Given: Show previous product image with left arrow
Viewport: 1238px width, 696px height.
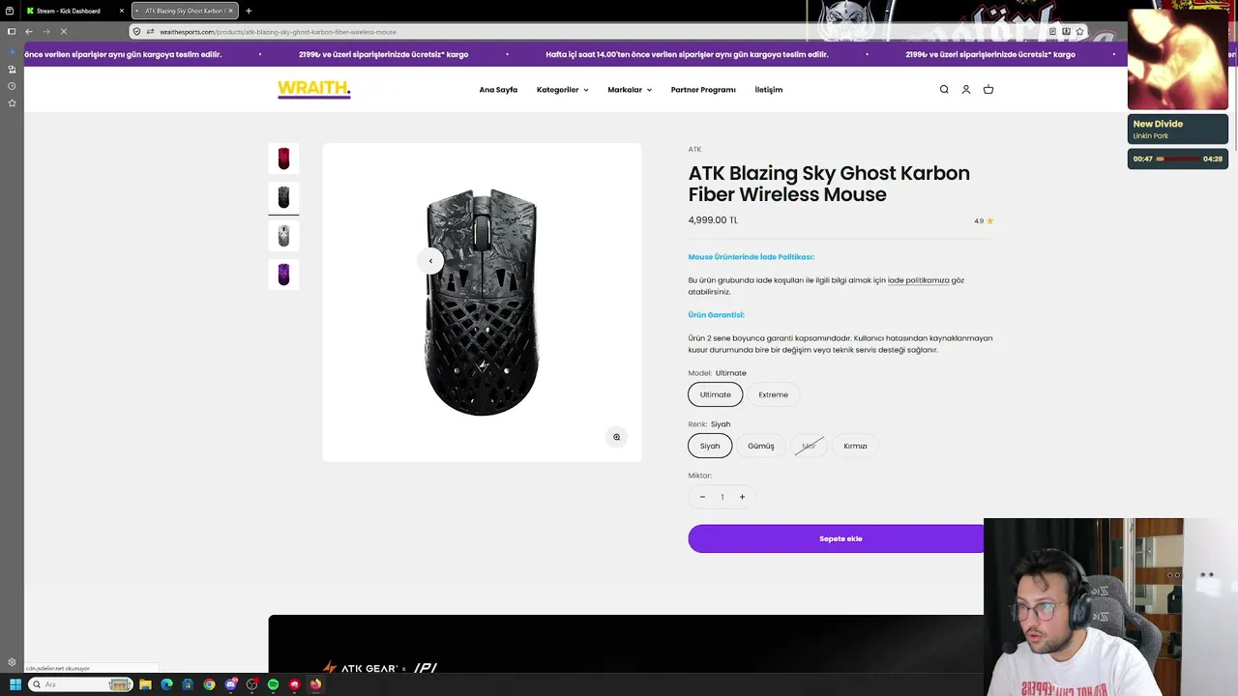Looking at the screenshot, I should tap(430, 261).
